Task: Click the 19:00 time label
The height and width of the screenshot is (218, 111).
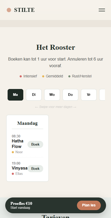Action: click(x=16, y=163)
